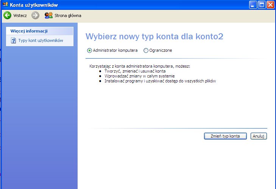This screenshot has width=276, height=189.
Task: Click the question mark help icon in sidebar
Action: point(13,40)
